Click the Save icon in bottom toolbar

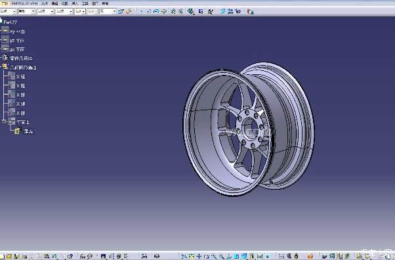click(x=16, y=257)
